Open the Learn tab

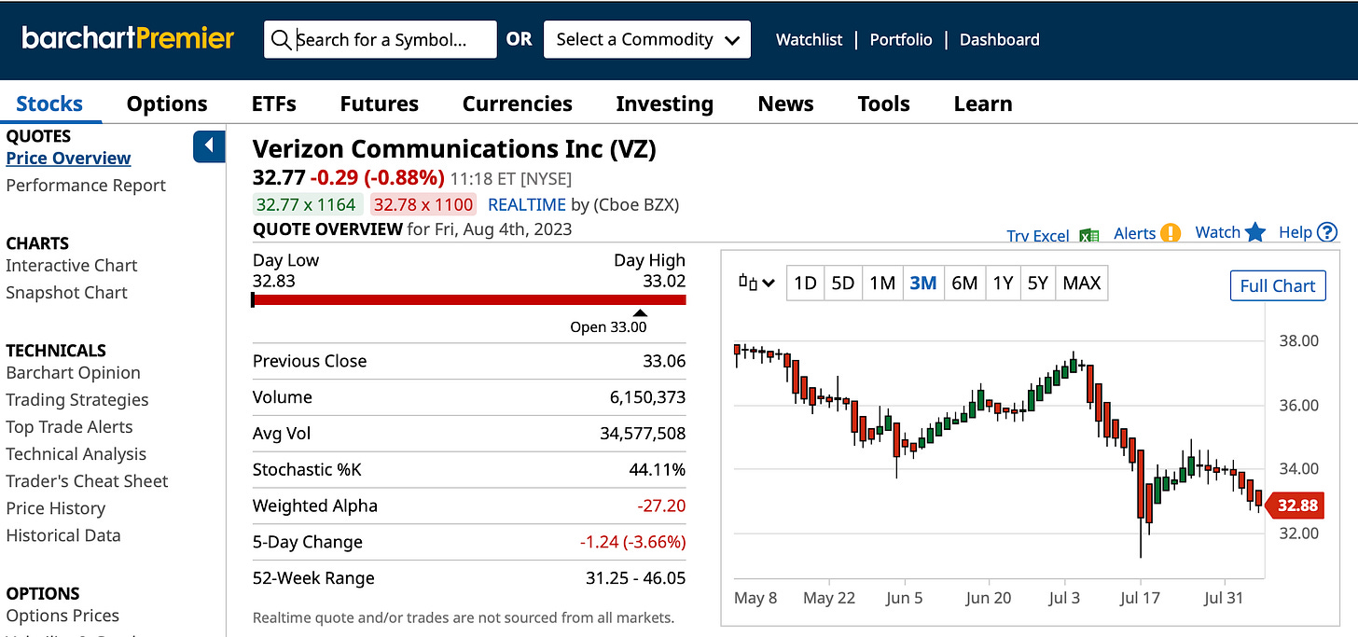pos(983,104)
